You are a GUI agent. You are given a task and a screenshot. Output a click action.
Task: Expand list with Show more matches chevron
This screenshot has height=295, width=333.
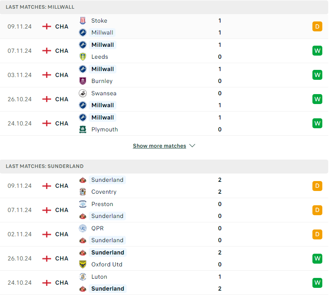coord(192,146)
